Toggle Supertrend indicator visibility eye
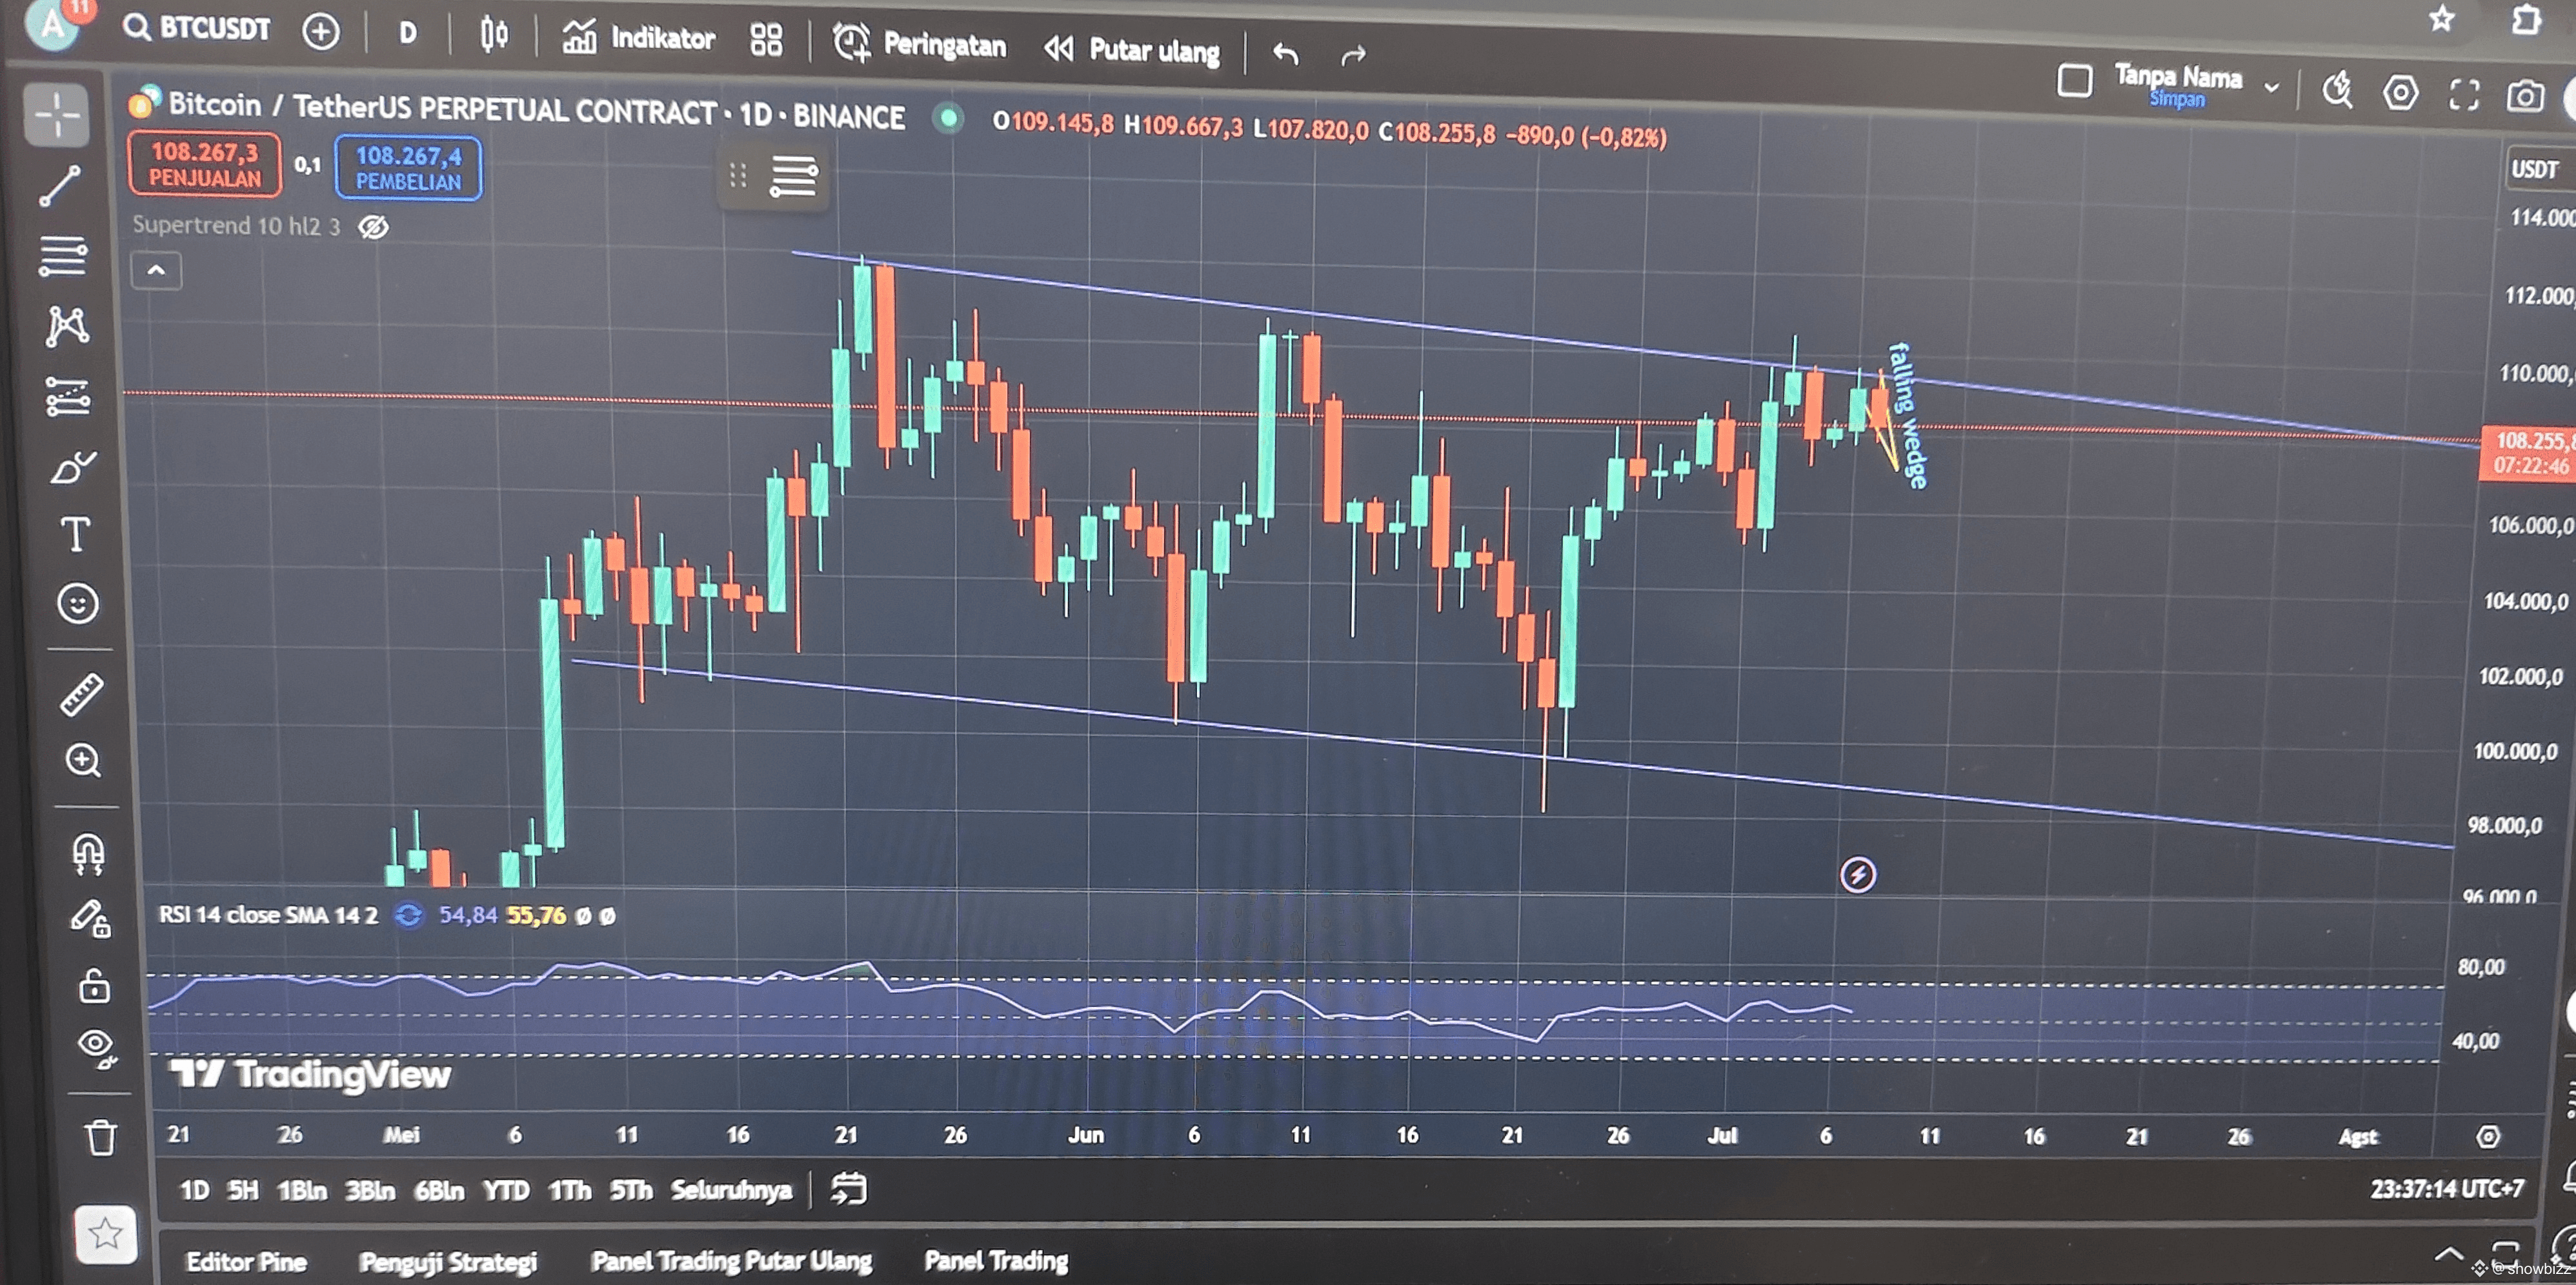The image size is (2576, 1285). click(373, 227)
